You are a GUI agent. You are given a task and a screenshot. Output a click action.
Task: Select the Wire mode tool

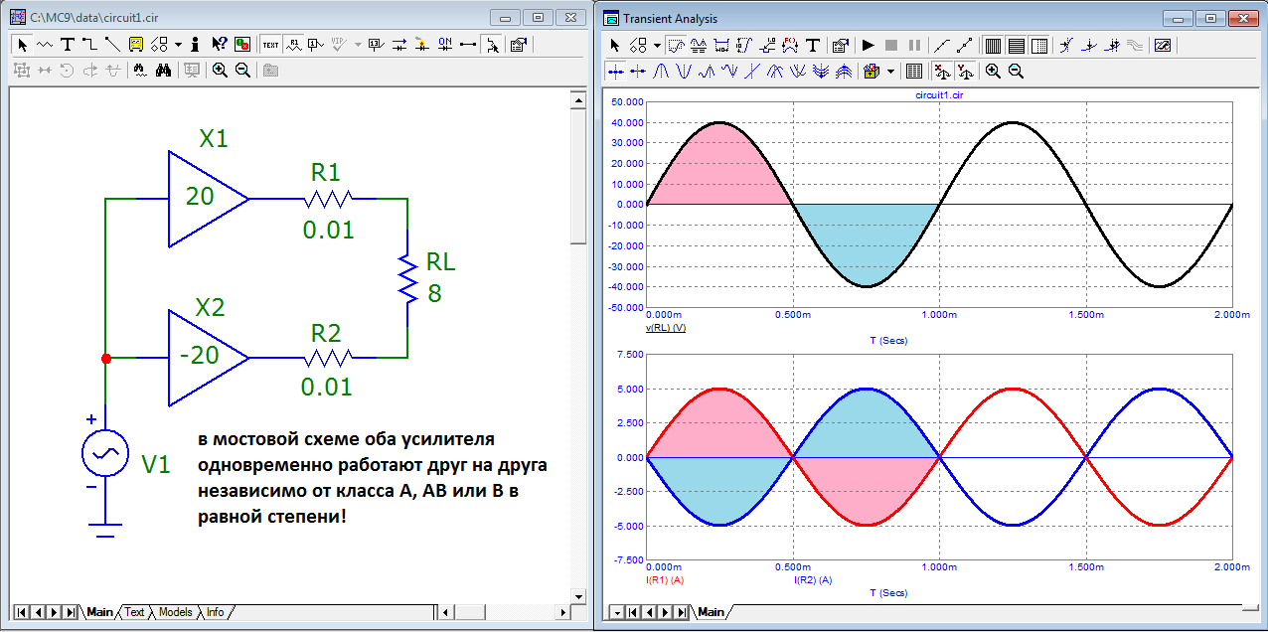89,44
